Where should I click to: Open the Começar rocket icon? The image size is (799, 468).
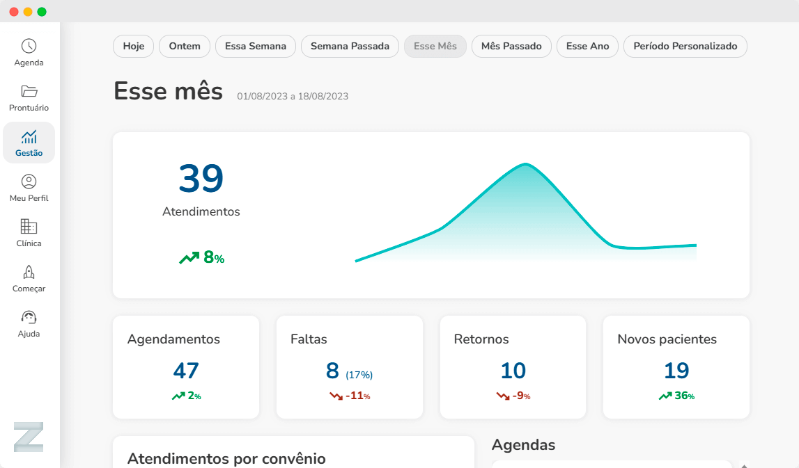(x=29, y=273)
